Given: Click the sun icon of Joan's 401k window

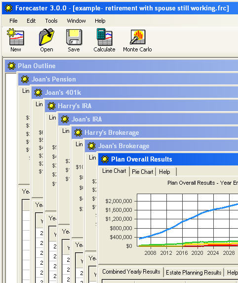Looking at the screenshot, I should [x=38, y=92].
